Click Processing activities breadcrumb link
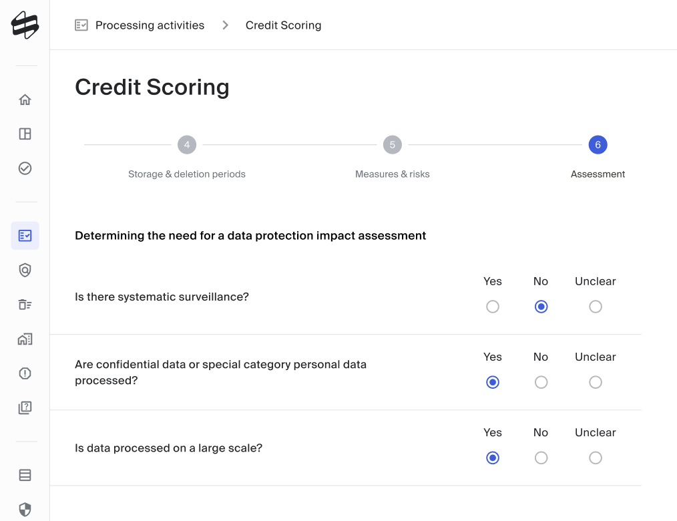Screen dimensions: 677x521 click(x=150, y=25)
